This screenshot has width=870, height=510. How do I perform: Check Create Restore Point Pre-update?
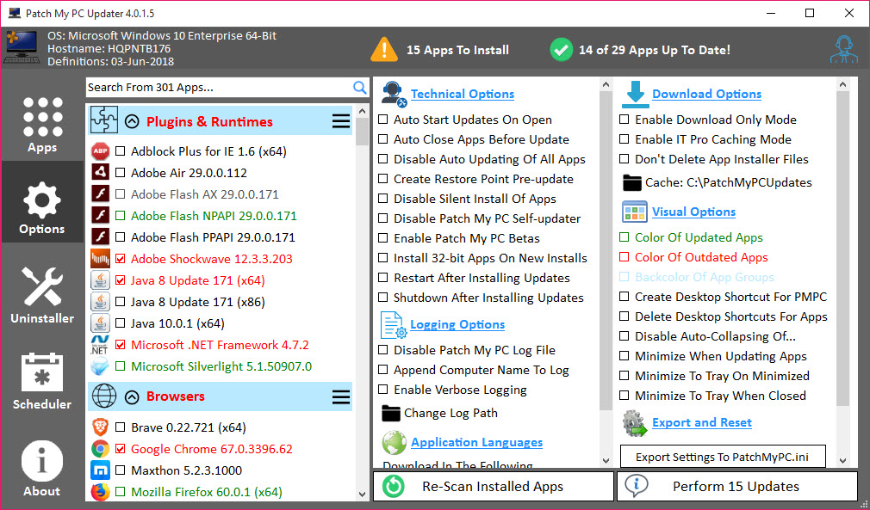(382, 179)
